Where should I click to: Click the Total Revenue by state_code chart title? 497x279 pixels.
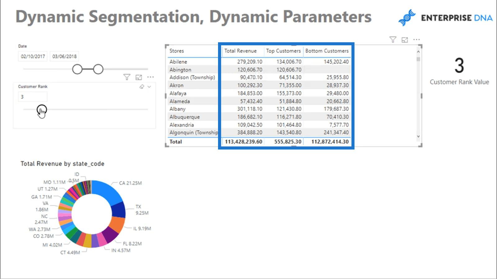pyautogui.click(x=62, y=164)
